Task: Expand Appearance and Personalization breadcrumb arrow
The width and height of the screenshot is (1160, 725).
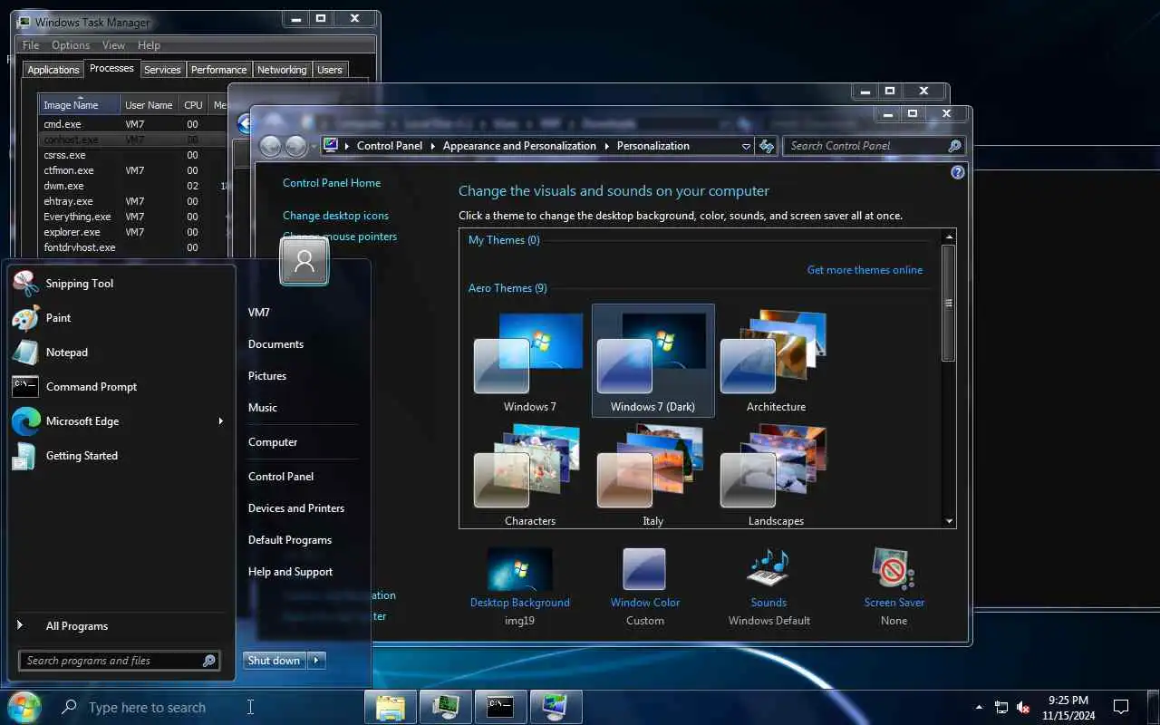Action: tap(607, 146)
